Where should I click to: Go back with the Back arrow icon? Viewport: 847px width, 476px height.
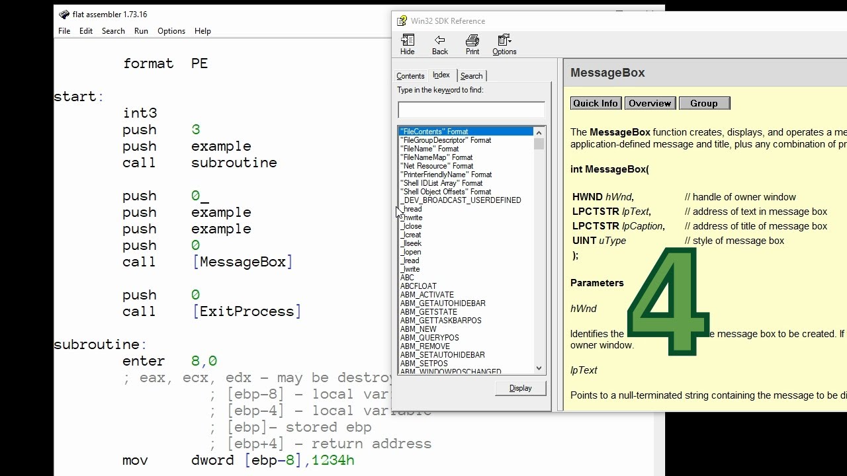439,44
